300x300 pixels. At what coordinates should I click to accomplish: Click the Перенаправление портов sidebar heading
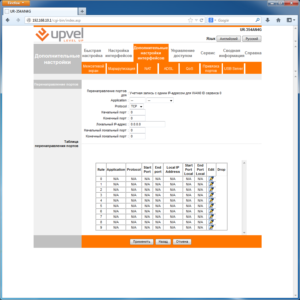pyautogui.click(x=56, y=84)
